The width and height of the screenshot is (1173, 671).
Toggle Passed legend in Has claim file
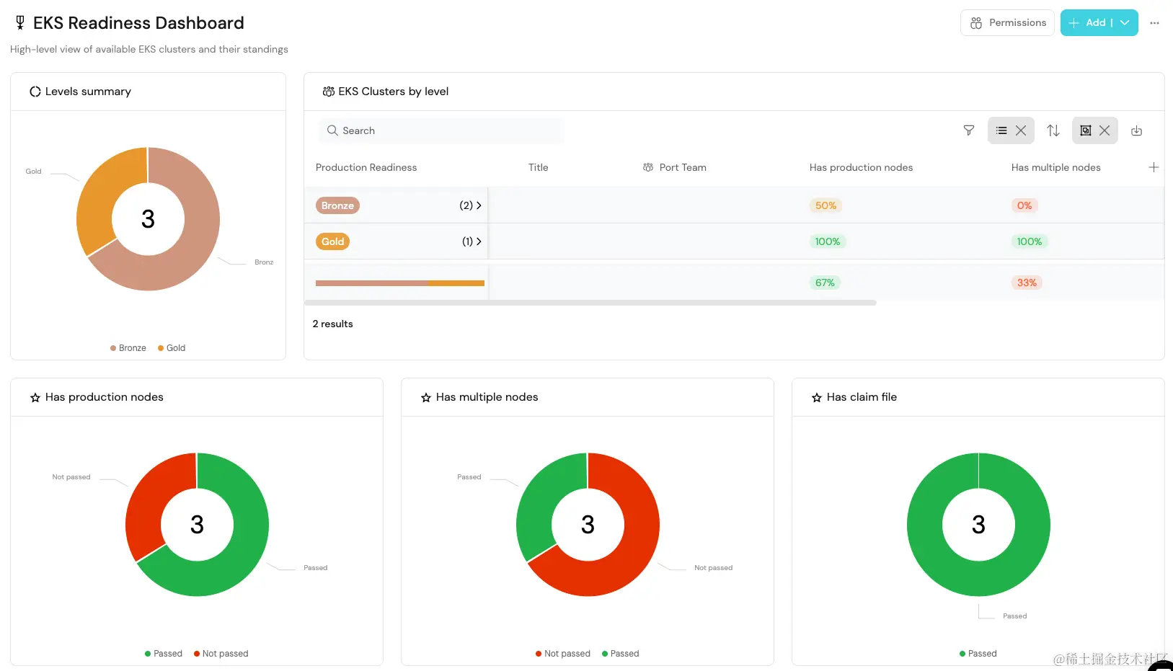tap(978, 654)
